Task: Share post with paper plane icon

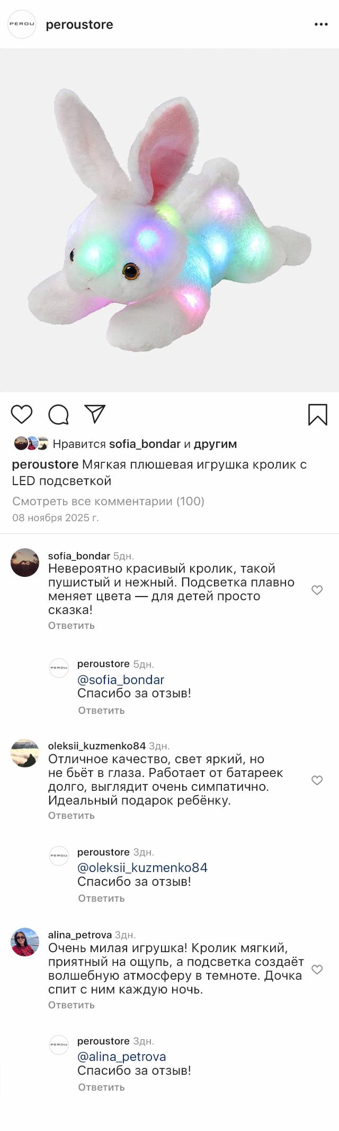Action: click(x=95, y=414)
